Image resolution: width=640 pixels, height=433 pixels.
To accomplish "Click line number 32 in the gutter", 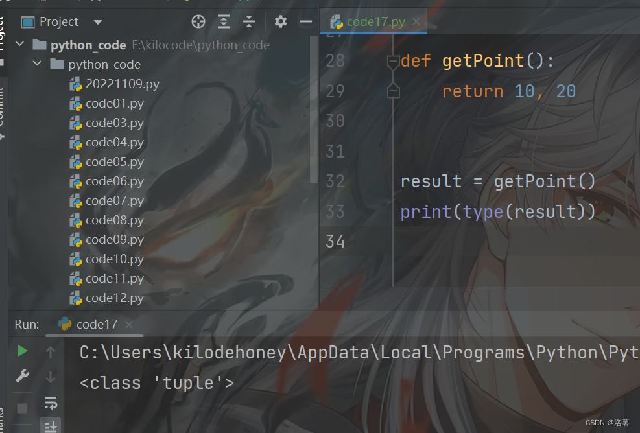I will point(335,181).
